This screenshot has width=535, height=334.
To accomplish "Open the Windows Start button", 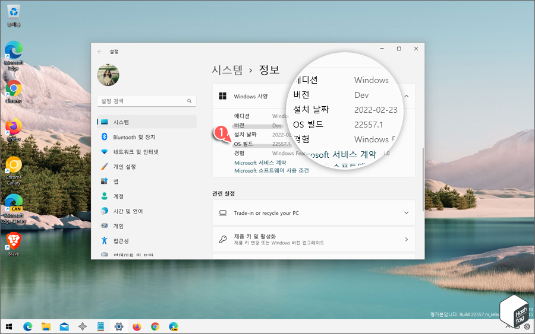I will 9,327.
